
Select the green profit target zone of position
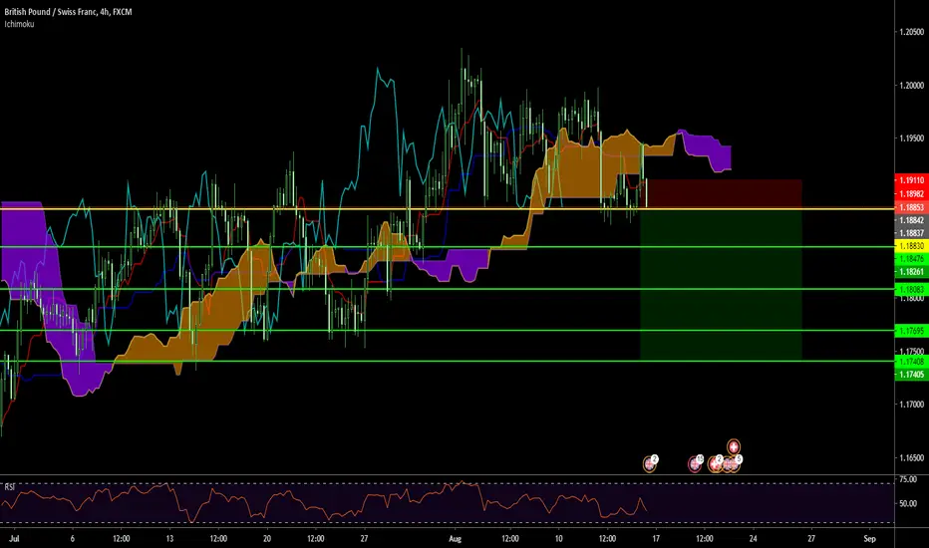(721, 285)
